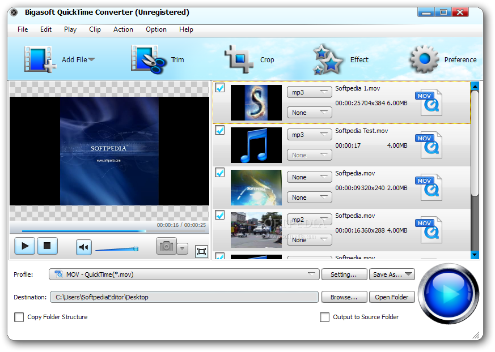This screenshot has height=352, width=495.
Task: Open the Help menu
Action: click(x=186, y=29)
